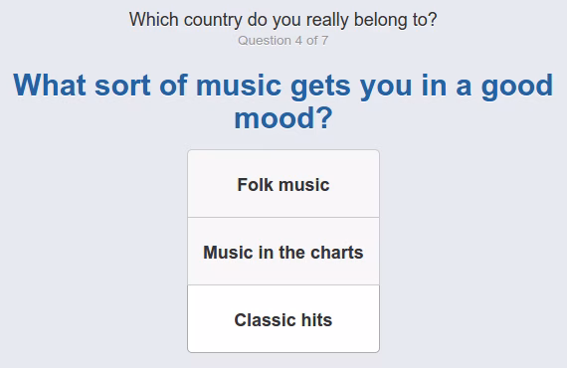This screenshot has width=567, height=368.
Task: Click the 'Classic hits' label text
Action: [283, 320]
